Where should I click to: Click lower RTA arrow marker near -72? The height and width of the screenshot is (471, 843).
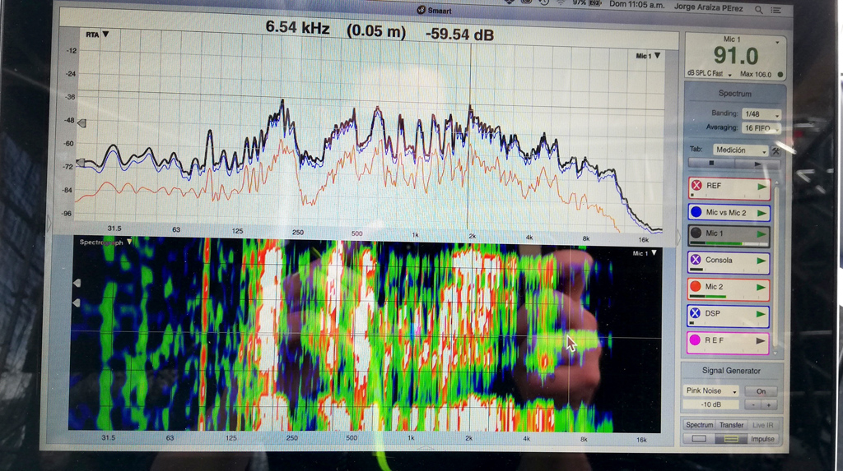click(79, 162)
